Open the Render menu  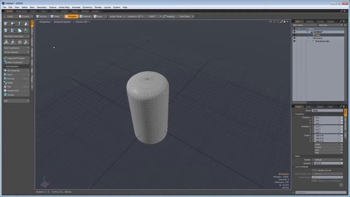point(98,7)
